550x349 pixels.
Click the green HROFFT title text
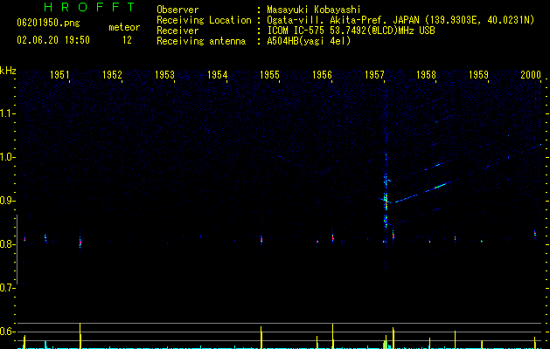(89, 7)
